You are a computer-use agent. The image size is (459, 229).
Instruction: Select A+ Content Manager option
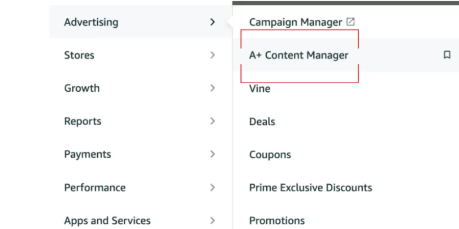click(x=299, y=55)
